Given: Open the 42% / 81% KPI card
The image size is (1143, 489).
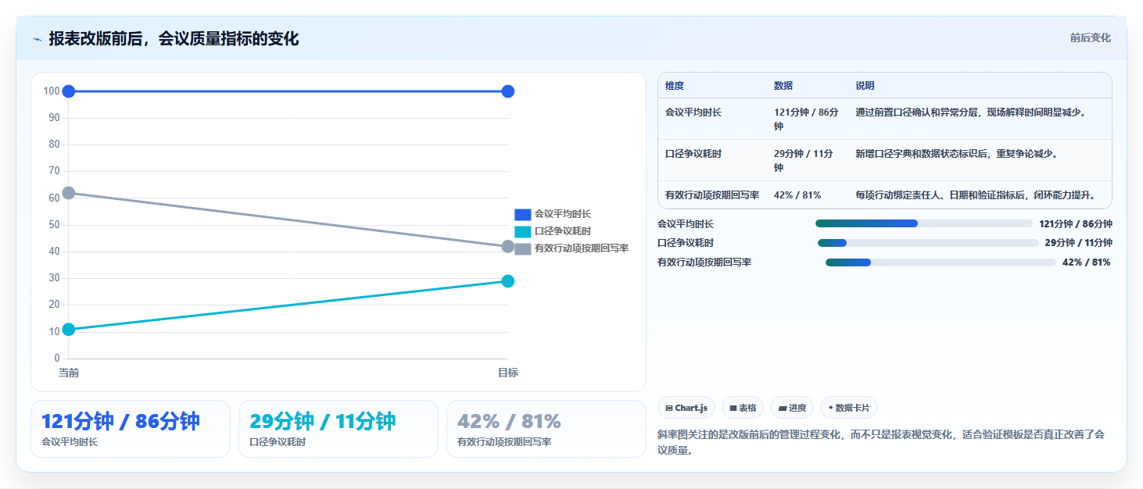Looking at the screenshot, I should click(x=546, y=429).
